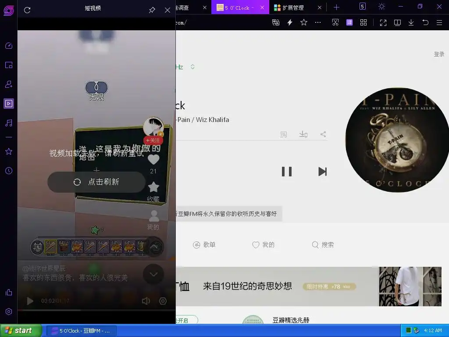This screenshot has width=449, height=337.
Task: Open 我的 profile in video panel
Action: (x=153, y=220)
